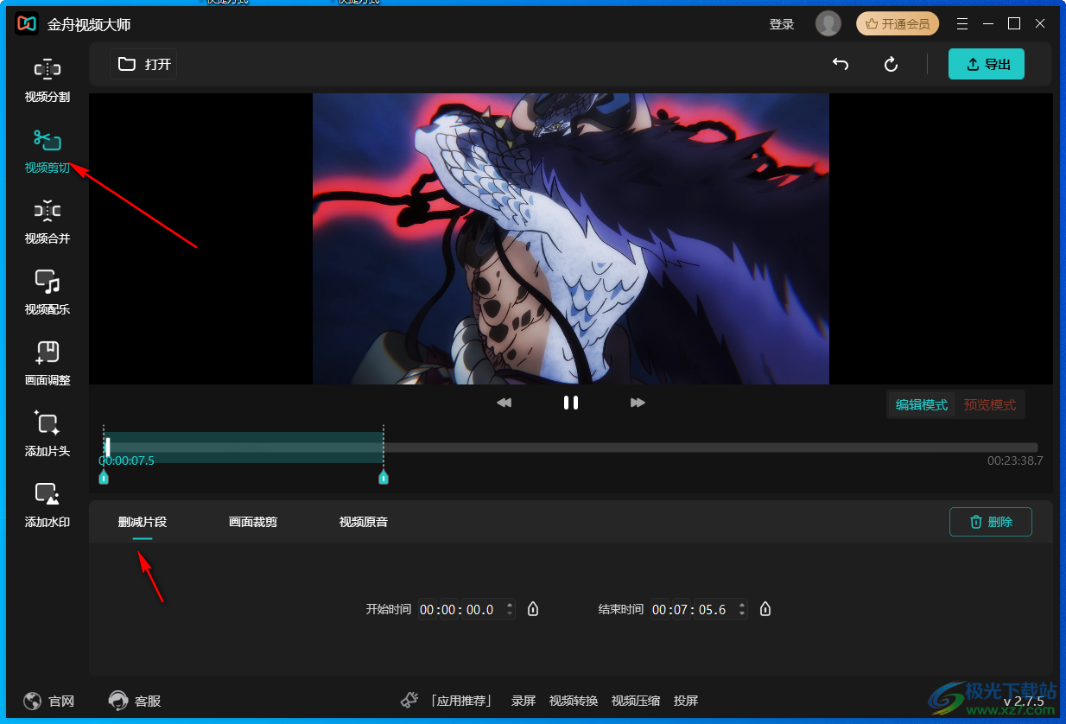
Task: Increase the 结束时间 value with up arrow
Action: pyautogui.click(x=743, y=605)
